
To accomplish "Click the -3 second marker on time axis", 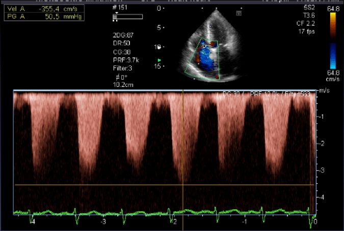I will pos(103,222).
